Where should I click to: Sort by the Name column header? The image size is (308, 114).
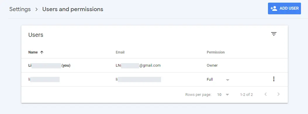coord(33,52)
